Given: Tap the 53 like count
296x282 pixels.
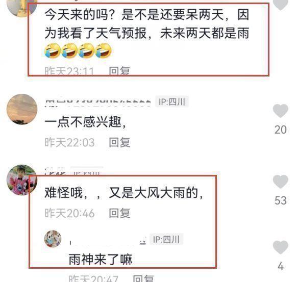Looking at the screenshot, I should pyautogui.click(x=281, y=200).
